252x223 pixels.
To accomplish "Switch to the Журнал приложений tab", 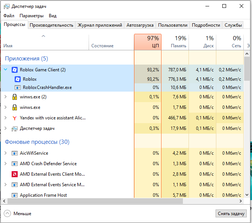I will pyautogui.click(x=100, y=25).
